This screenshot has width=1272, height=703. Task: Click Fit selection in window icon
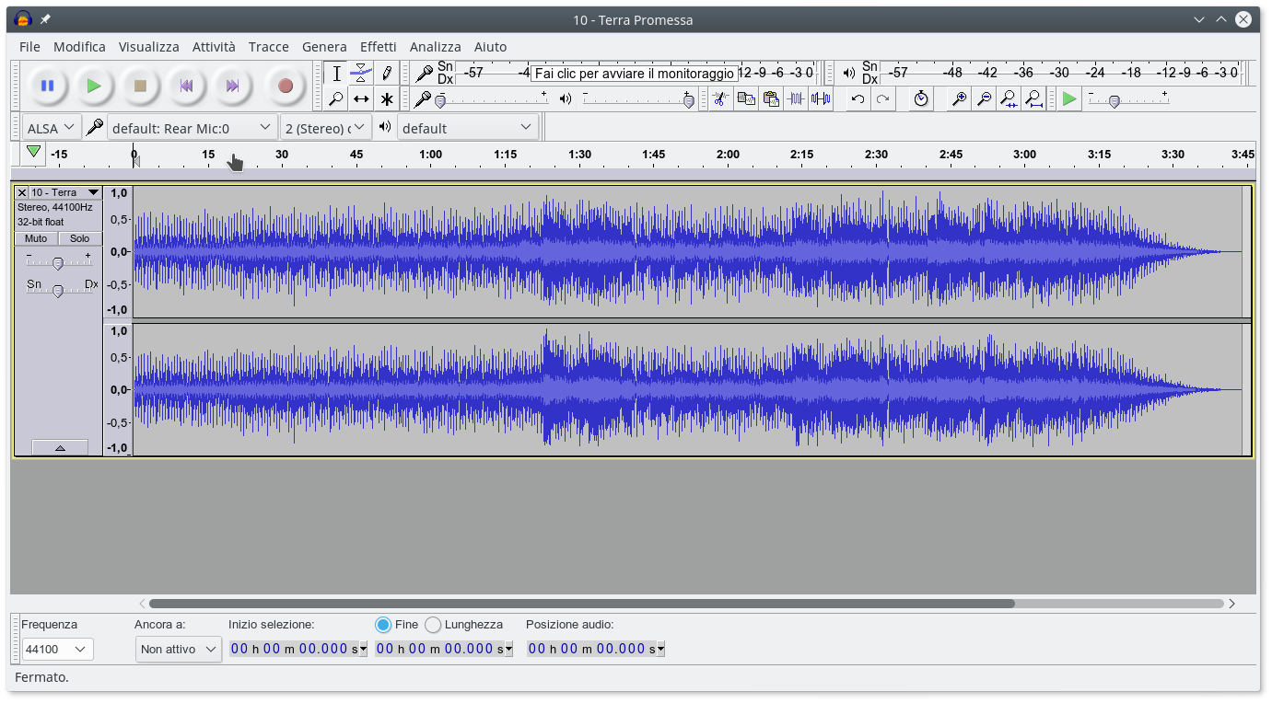coord(1009,98)
